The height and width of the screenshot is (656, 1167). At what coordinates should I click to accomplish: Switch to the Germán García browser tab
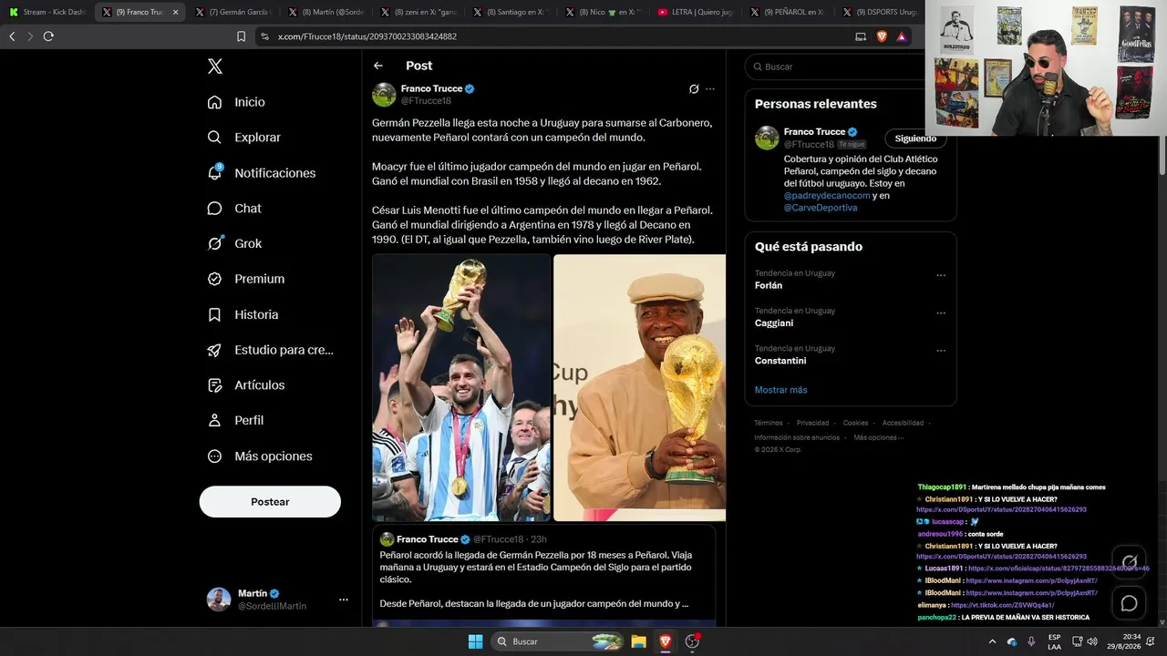click(x=232, y=12)
